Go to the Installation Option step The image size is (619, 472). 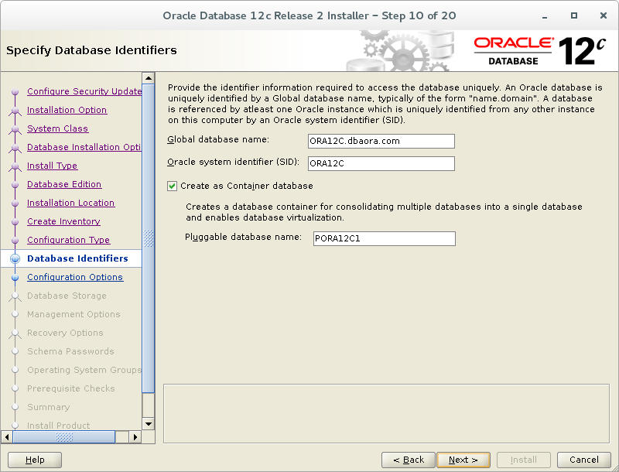click(67, 110)
